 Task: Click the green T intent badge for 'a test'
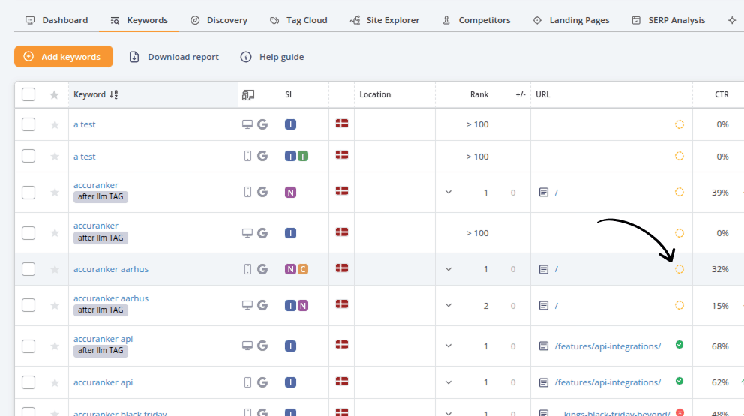(x=303, y=156)
